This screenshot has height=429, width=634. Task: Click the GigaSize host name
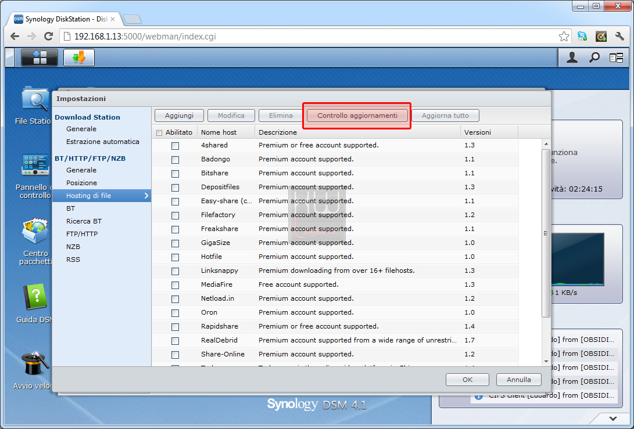216,243
